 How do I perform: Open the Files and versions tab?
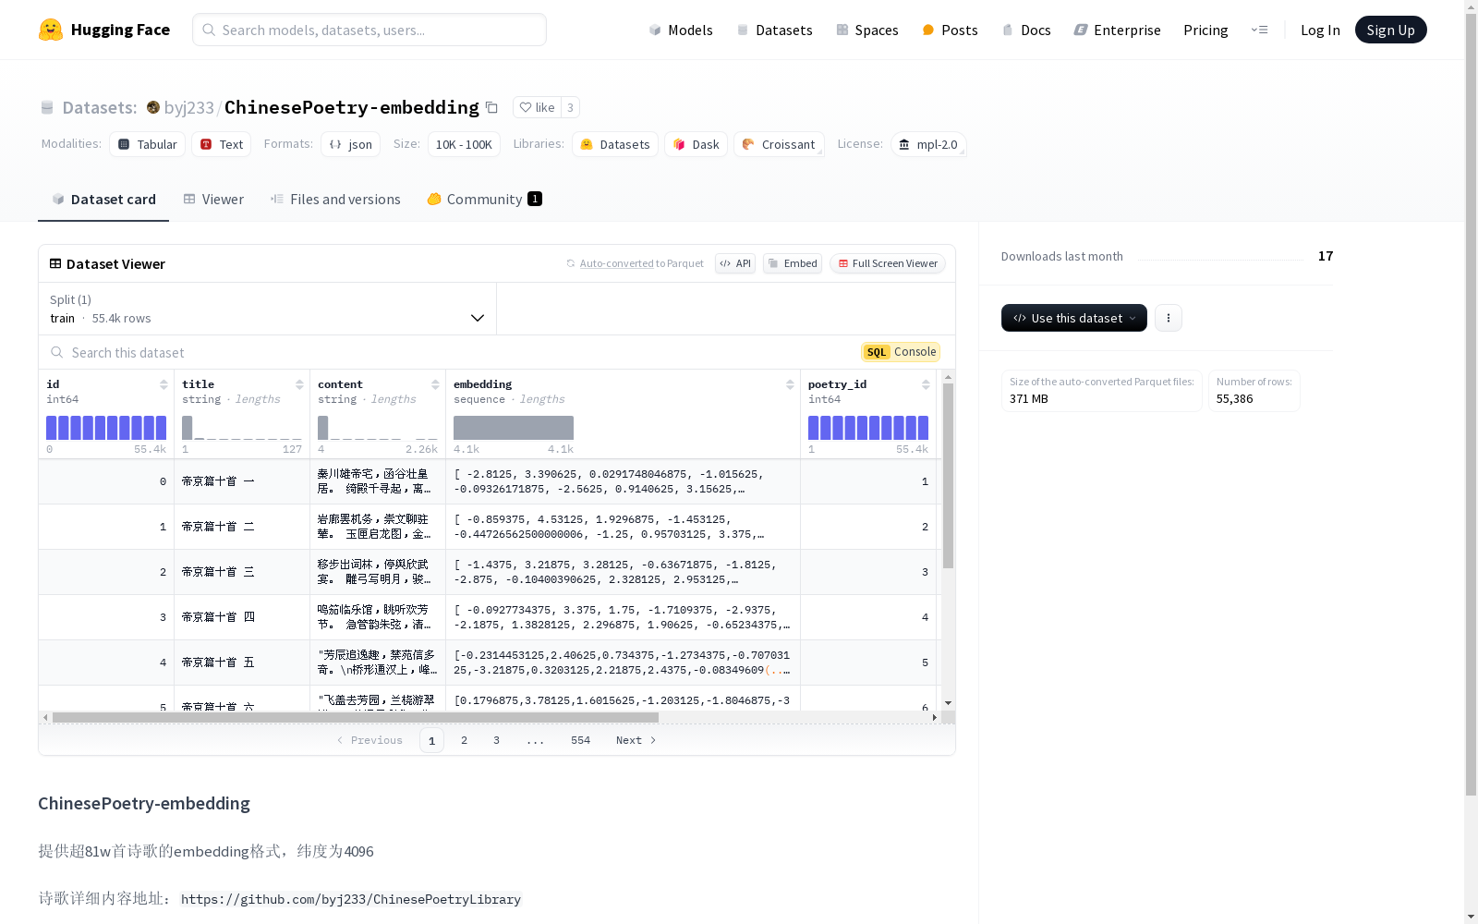335,200
